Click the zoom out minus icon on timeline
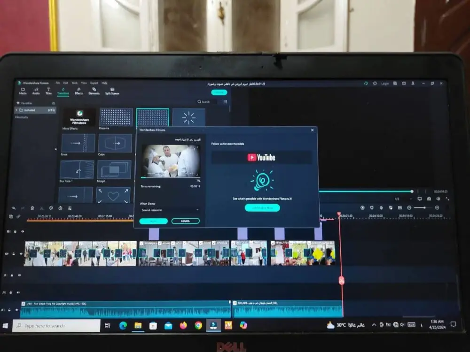This screenshot has width=470, height=352. (x=409, y=207)
